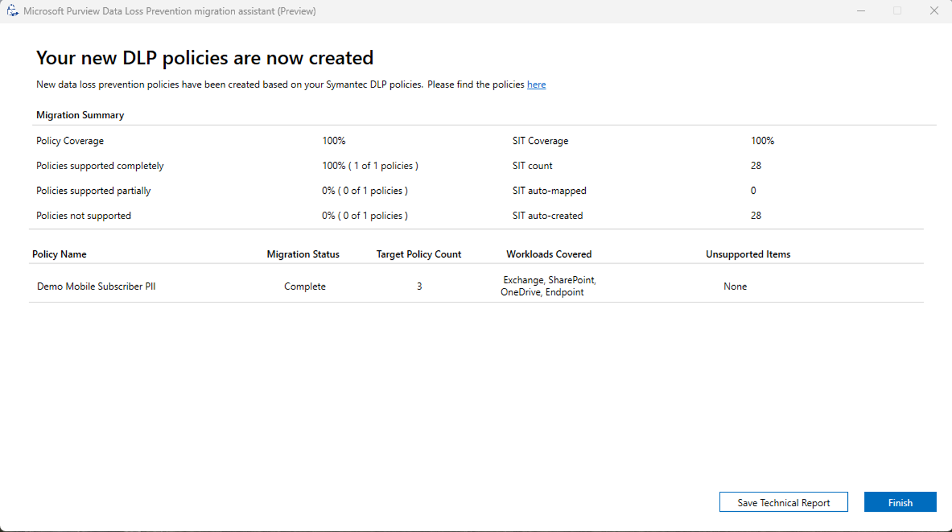Minimize the migration assistant window

(861, 11)
